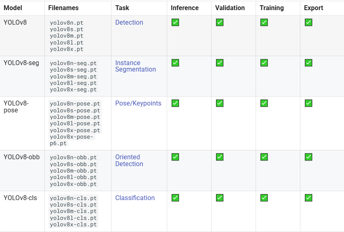Select the yolov8s-cls.pt filename
344x232 pixels.
pos(73,205)
